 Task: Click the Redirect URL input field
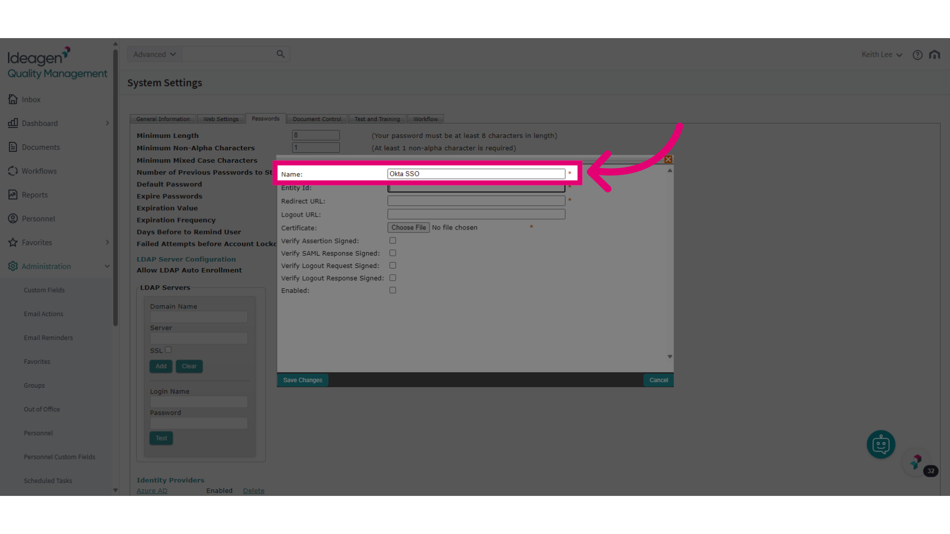click(x=476, y=201)
